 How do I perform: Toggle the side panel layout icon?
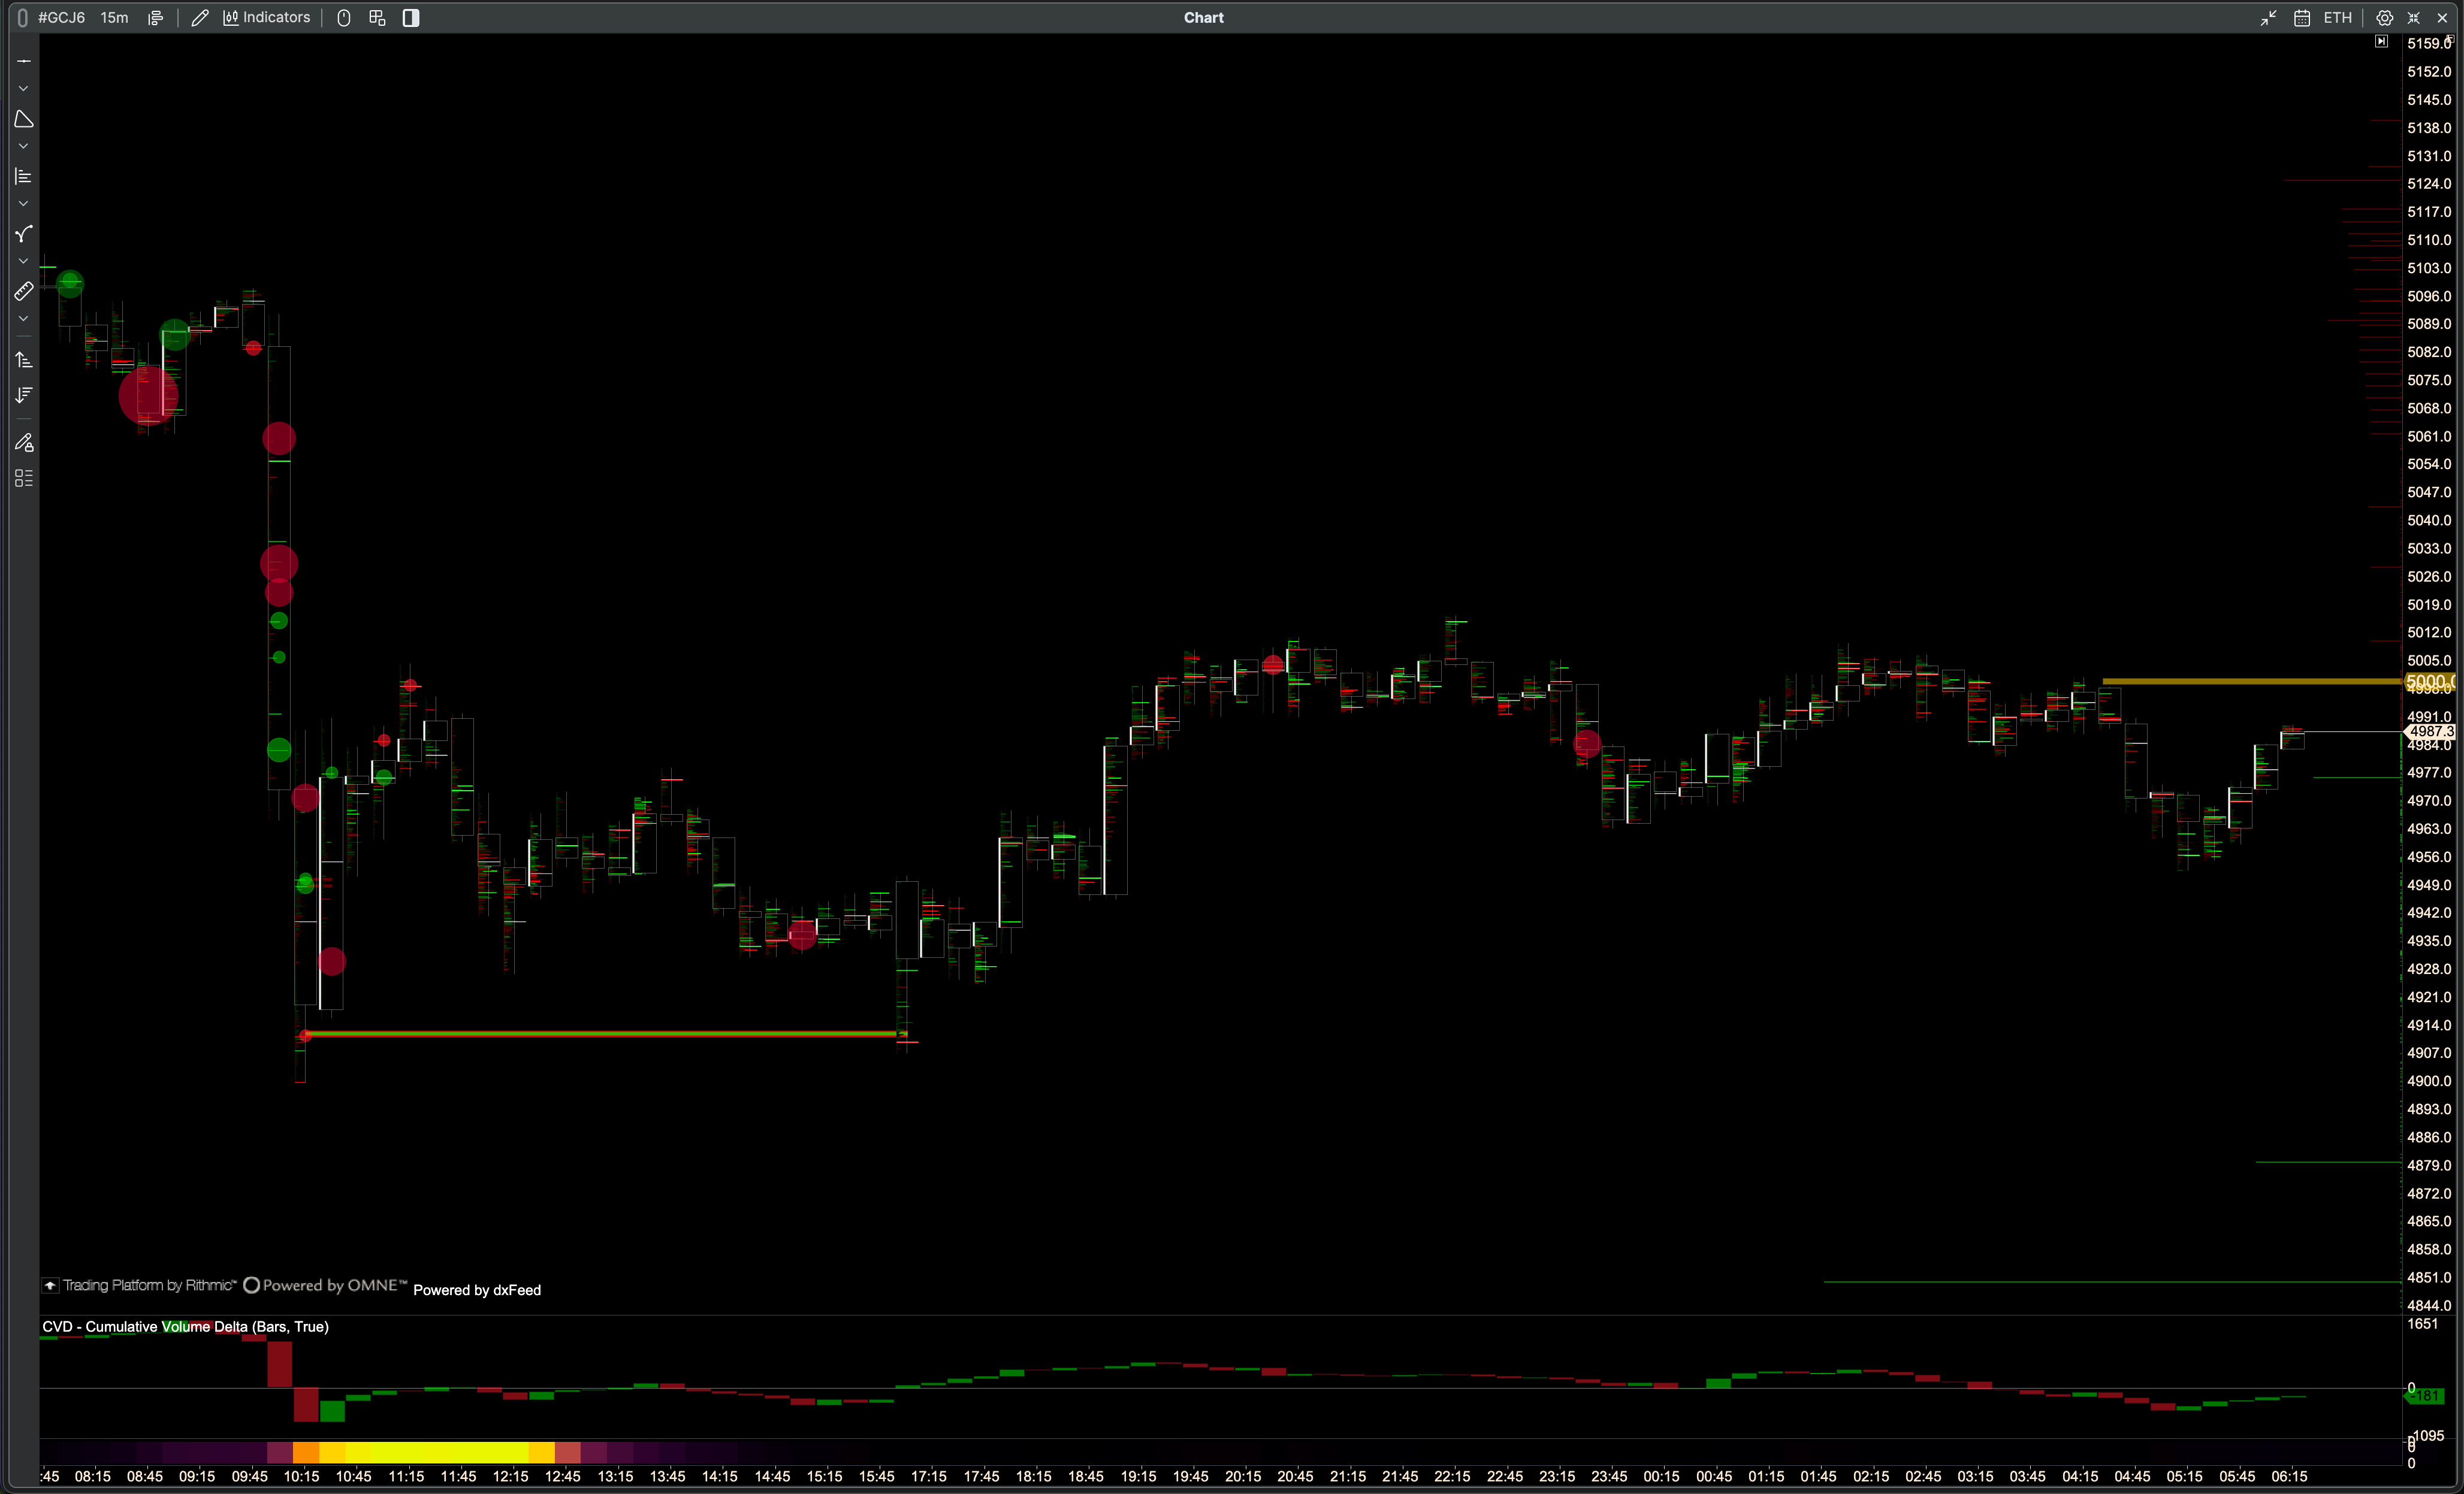pyautogui.click(x=411, y=18)
